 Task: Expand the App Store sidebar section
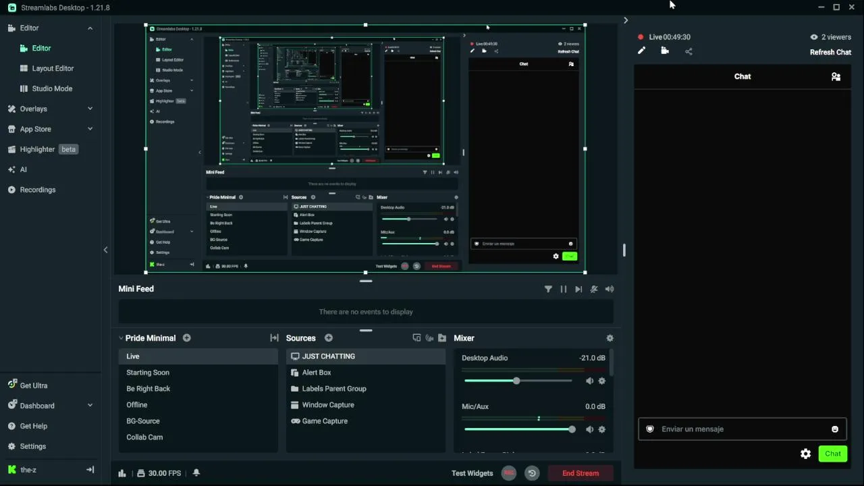coord(90,129)
